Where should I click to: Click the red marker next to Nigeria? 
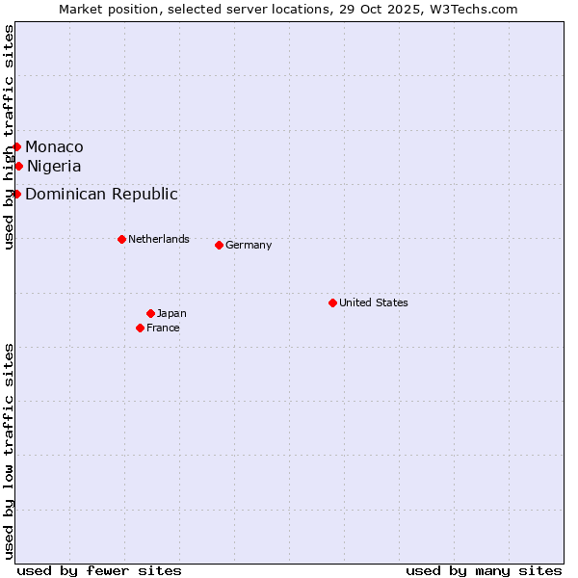coord(18,166)
